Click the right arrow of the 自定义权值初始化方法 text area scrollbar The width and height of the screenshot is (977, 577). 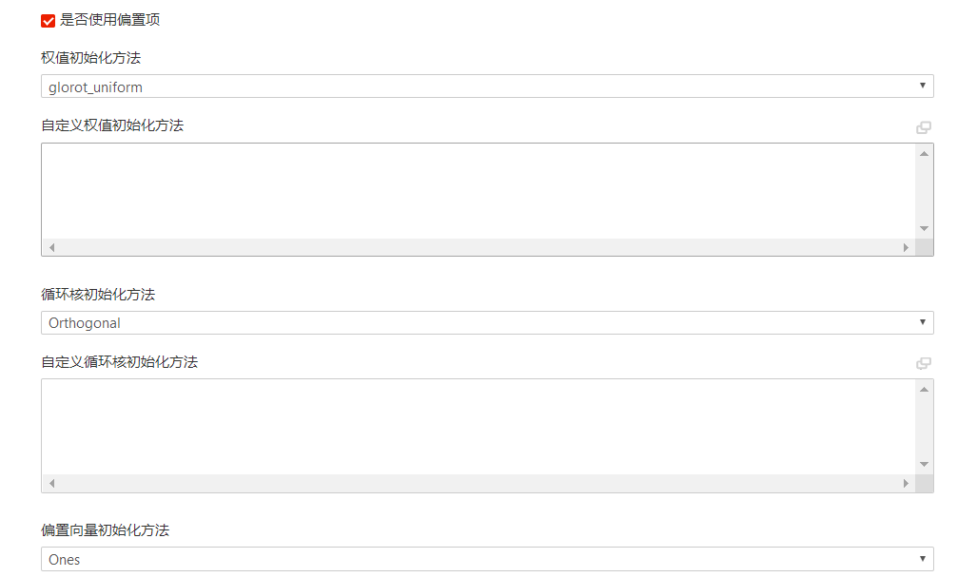(906, 247)
